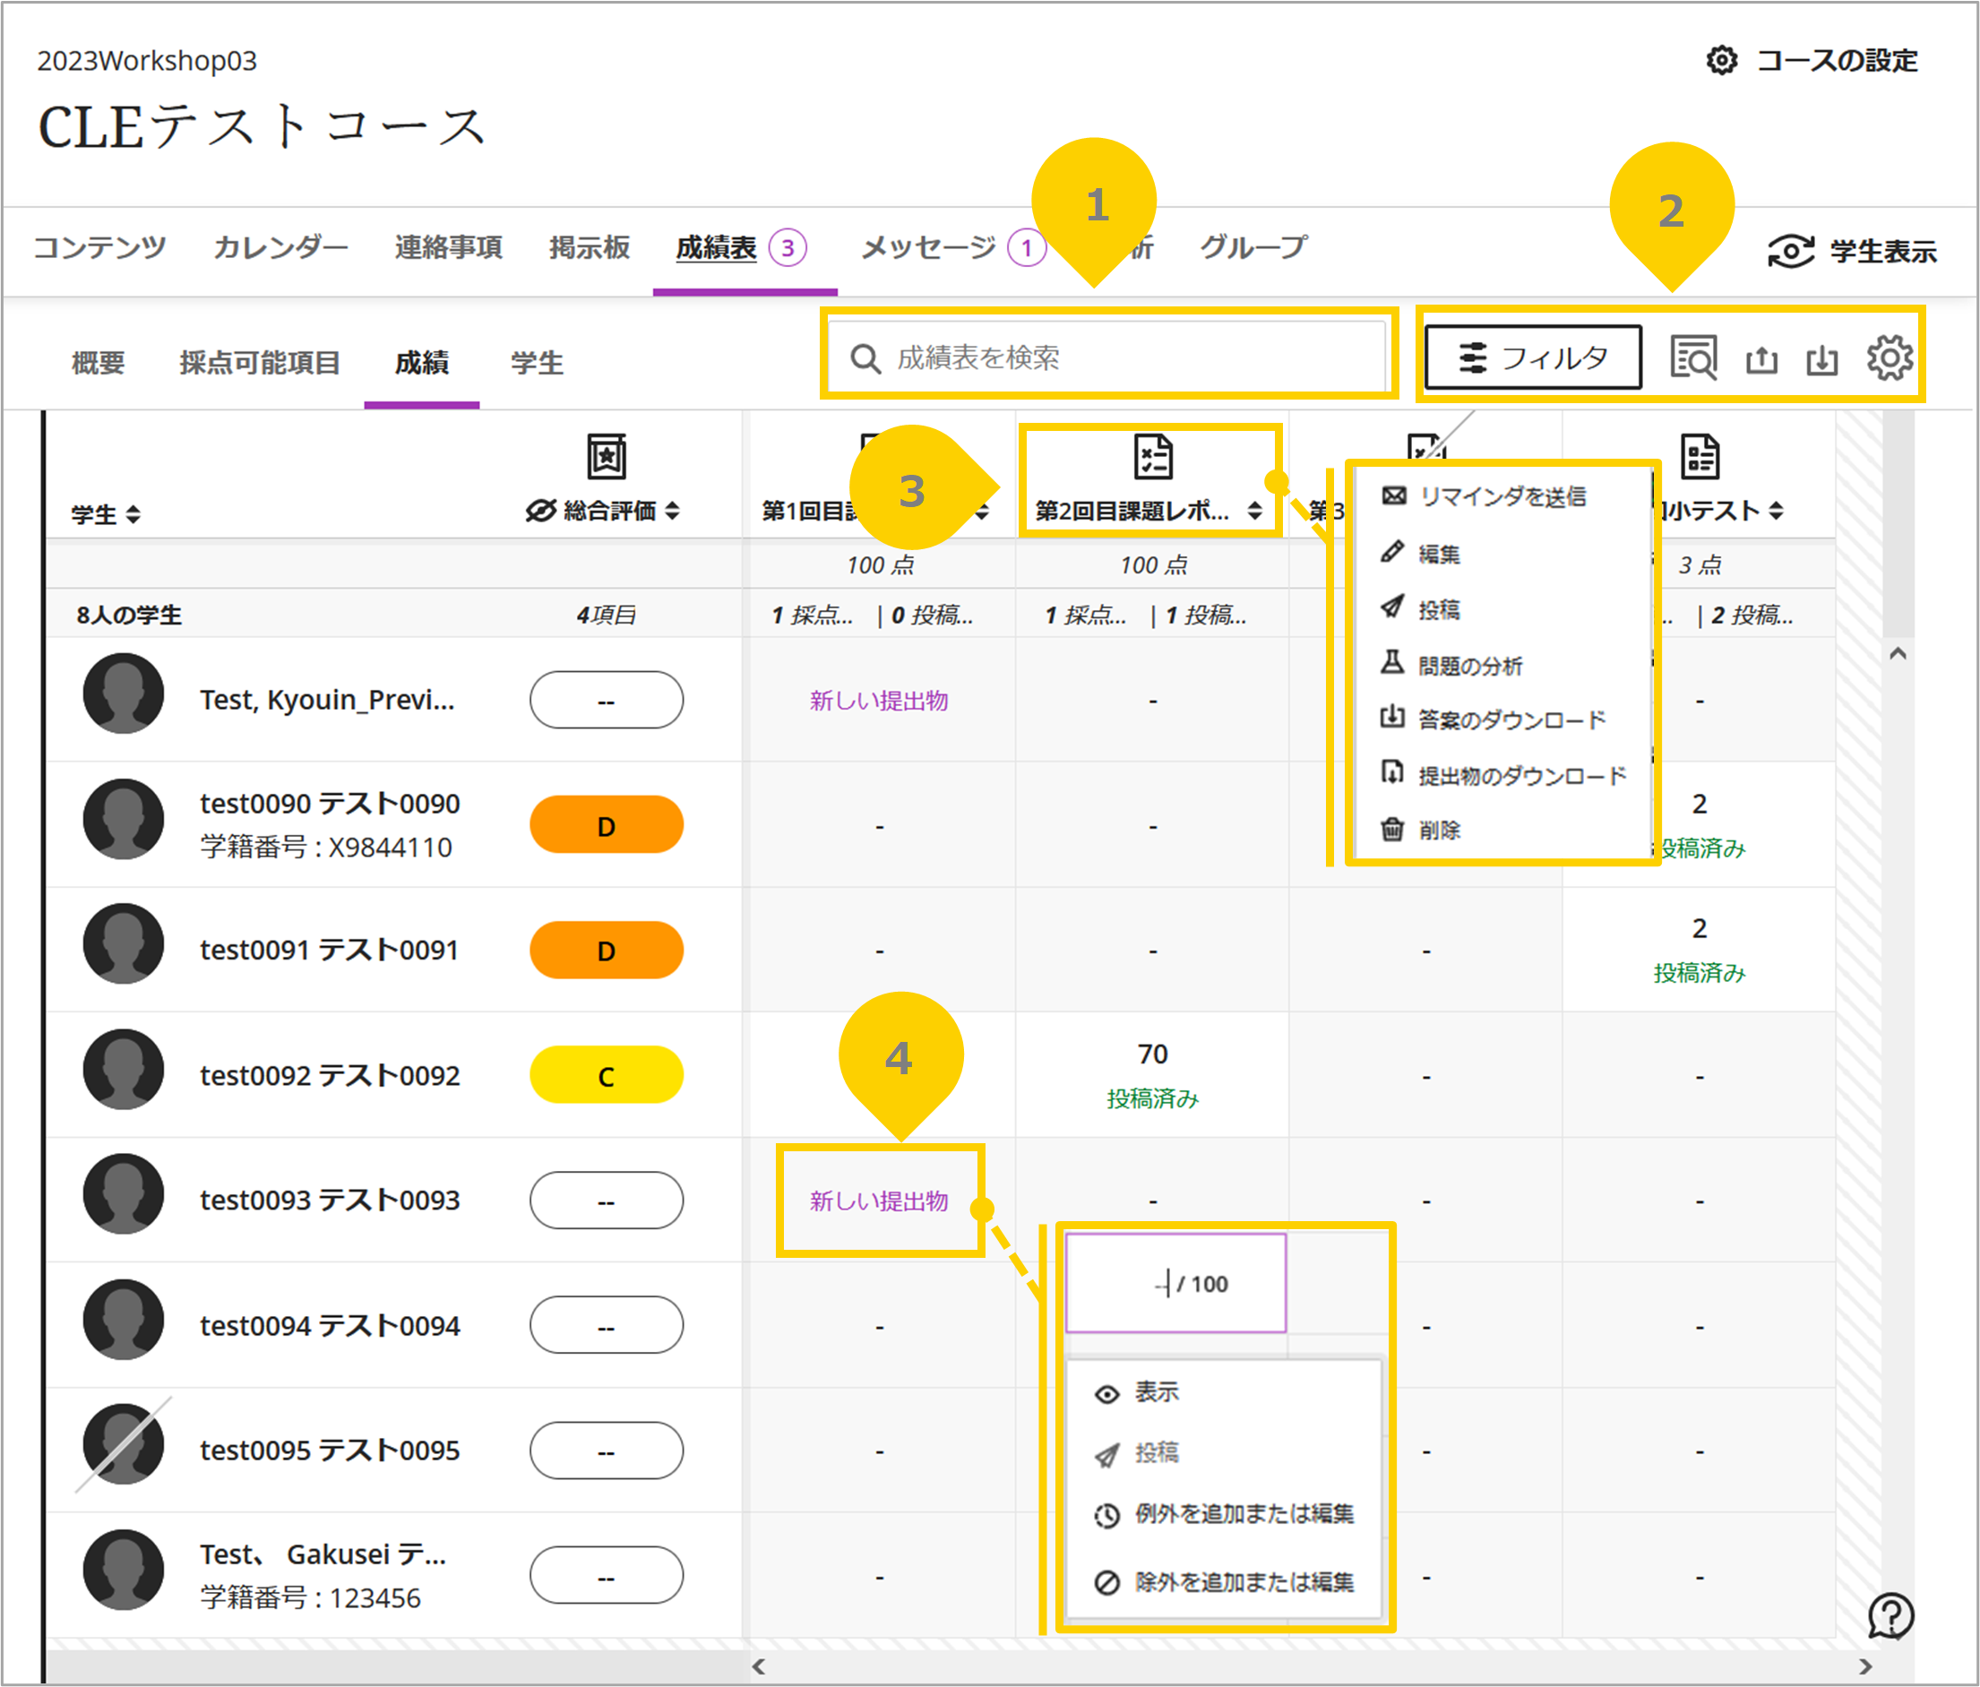Click the 1 badge on メッセージ
The image size is (1980, 1687).
tap(1027, 248)
